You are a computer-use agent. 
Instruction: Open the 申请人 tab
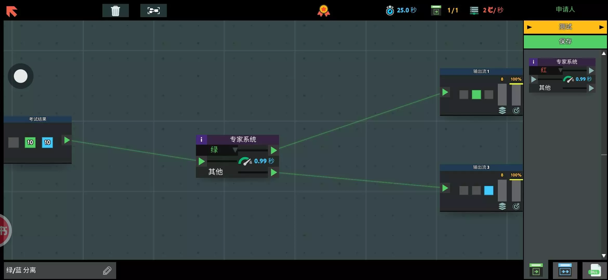coord(565,10)
